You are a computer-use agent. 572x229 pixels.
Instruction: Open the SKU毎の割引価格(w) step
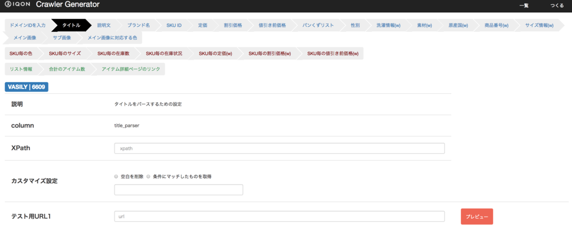point(270,53)
